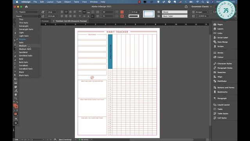Click the cell fill colour swatch in control bar
Viewport: 250px width, 141px height.
click(x=122, y=12)
